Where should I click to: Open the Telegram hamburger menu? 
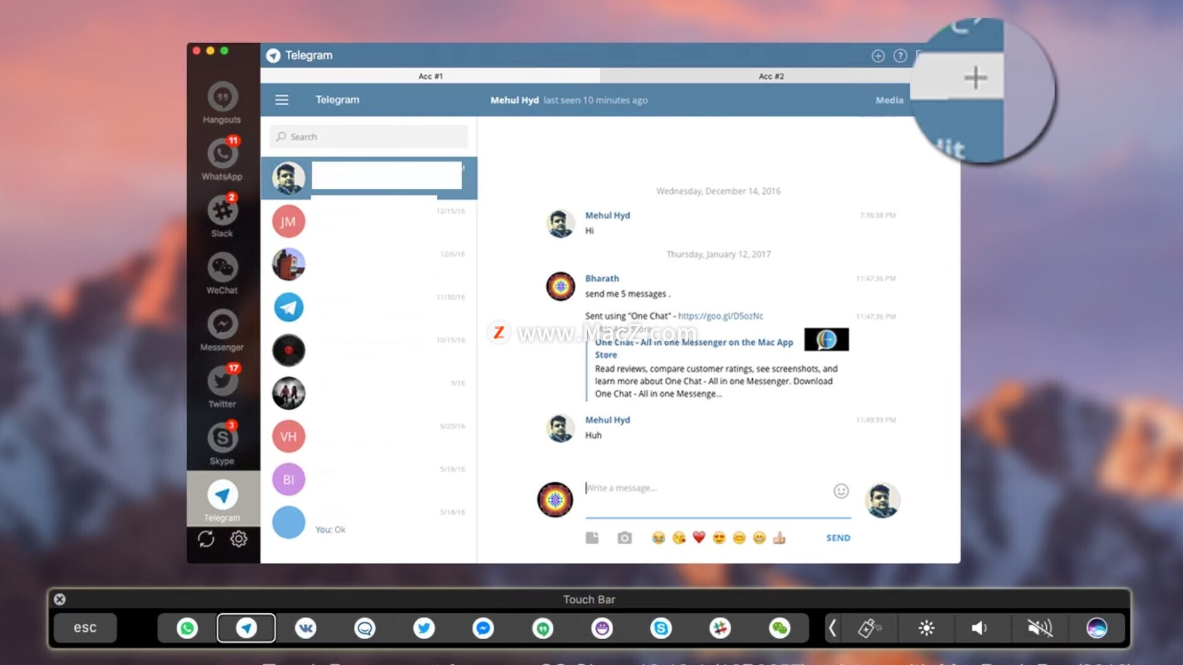[282, 100]
